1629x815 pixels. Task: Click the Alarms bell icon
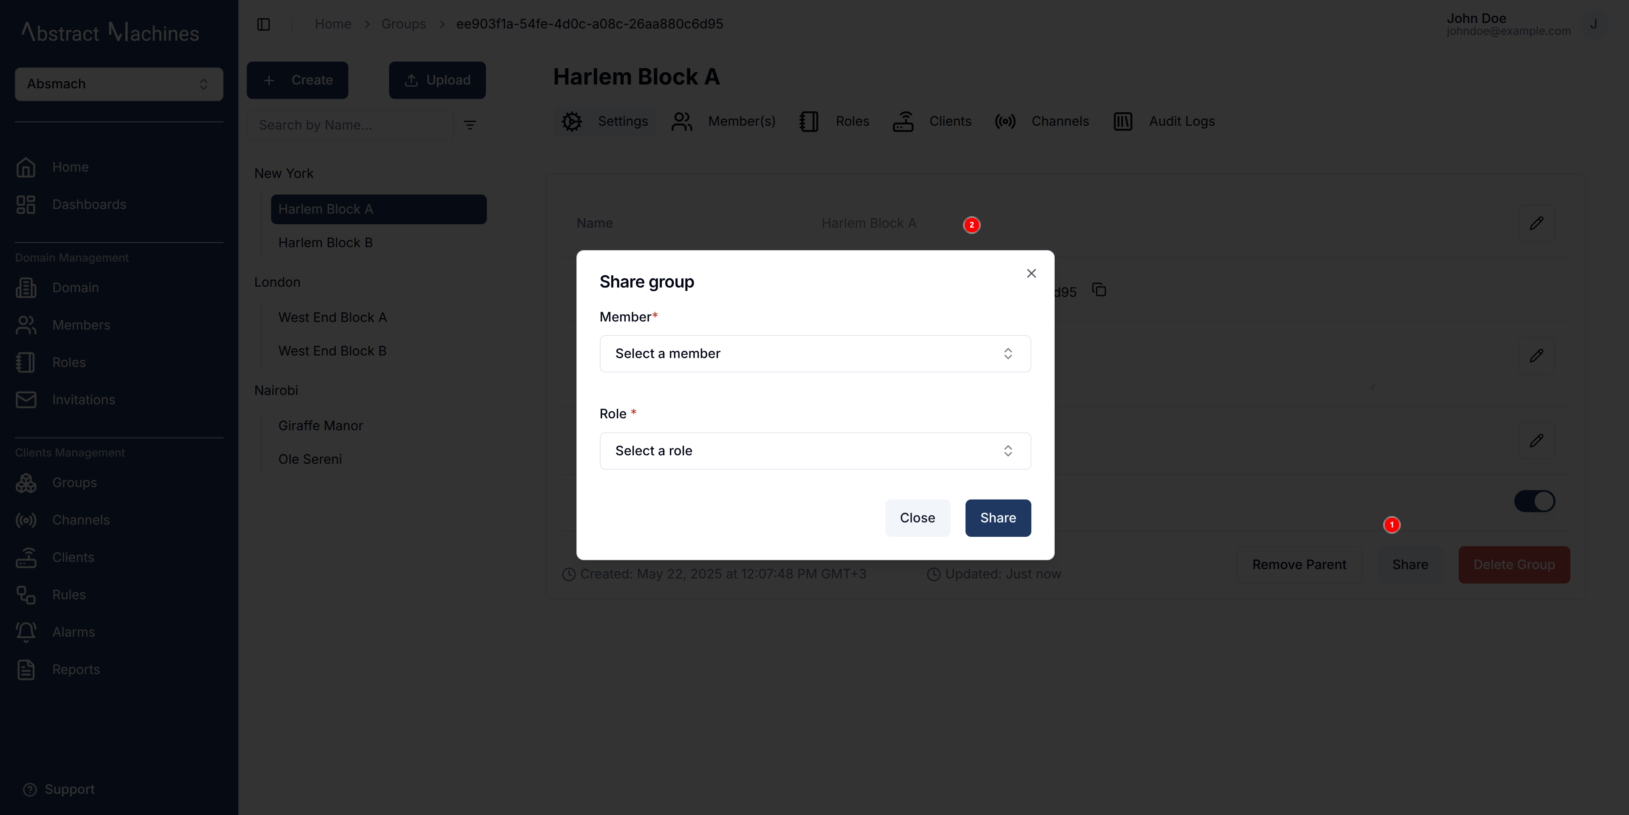point(26,632)
